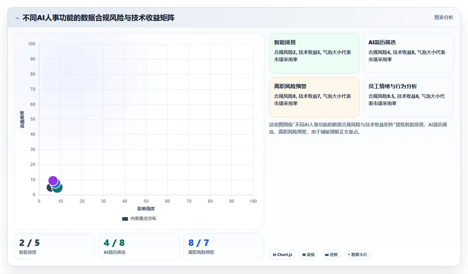Click the 表格 tag chip
The height and width of the screenshot is (274, 468).
(309, 255)
